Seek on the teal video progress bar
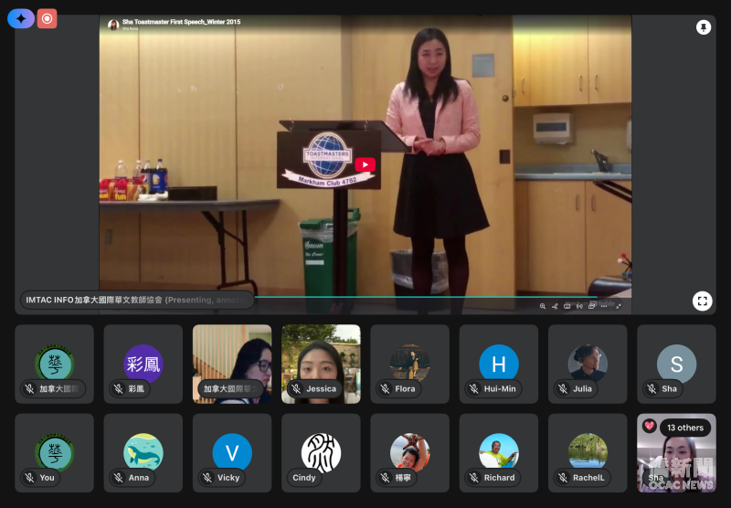This screenshot has width=731, height=508. [426, 296]
